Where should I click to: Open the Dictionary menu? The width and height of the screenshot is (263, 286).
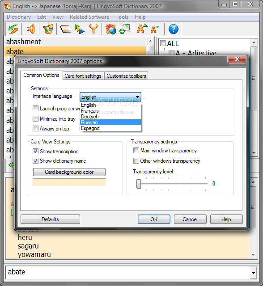19,17
